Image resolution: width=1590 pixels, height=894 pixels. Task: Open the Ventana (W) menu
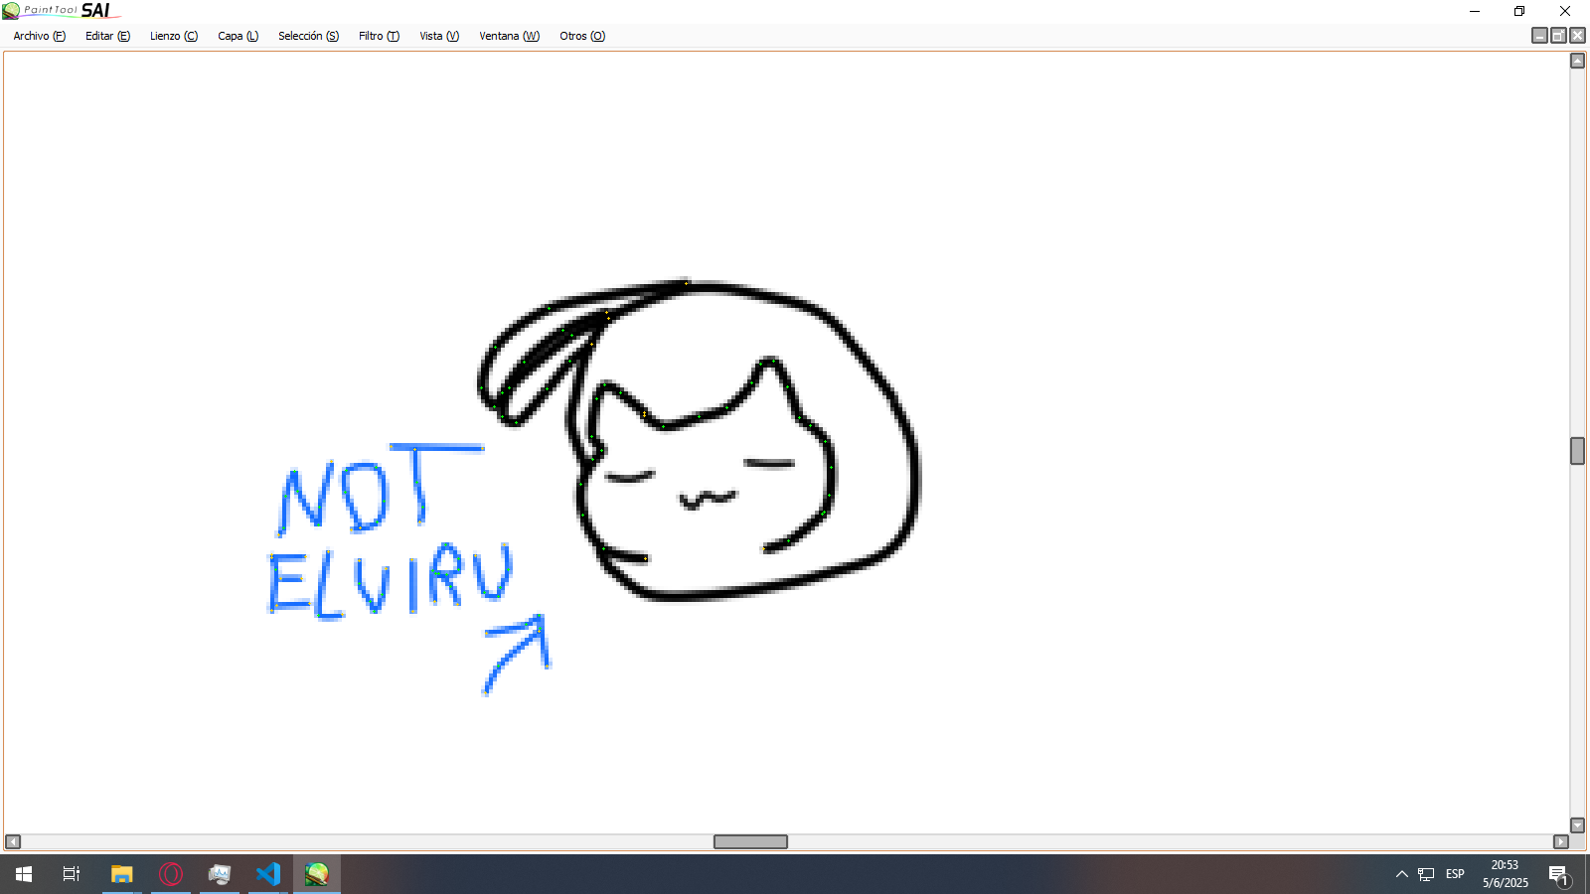click(510, 36)
